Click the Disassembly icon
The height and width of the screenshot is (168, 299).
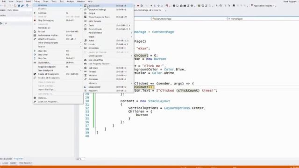[x=85, y=87]
